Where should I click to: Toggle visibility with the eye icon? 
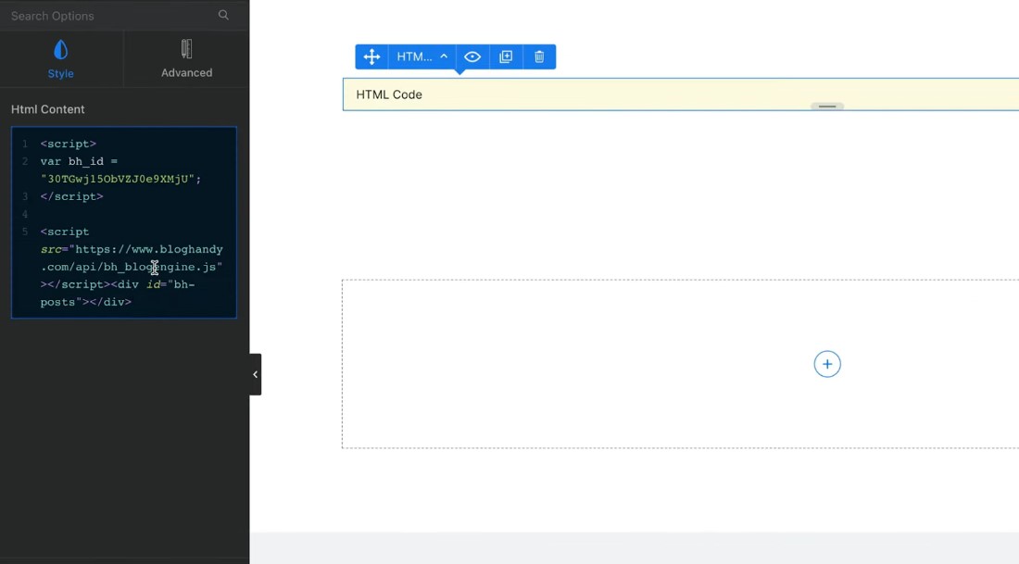(x=472, y=56)
